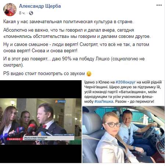Click the red НАЖИВО live badge

coord(15,139)
